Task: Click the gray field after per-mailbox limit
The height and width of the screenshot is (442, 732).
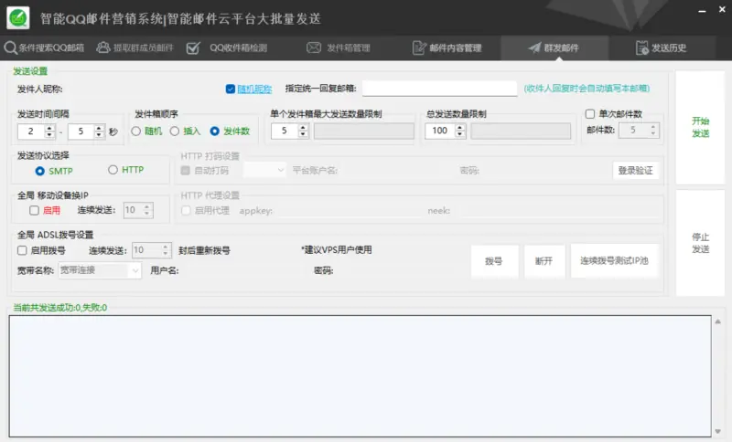Action: pyautogui.click(x=363, y=132)
